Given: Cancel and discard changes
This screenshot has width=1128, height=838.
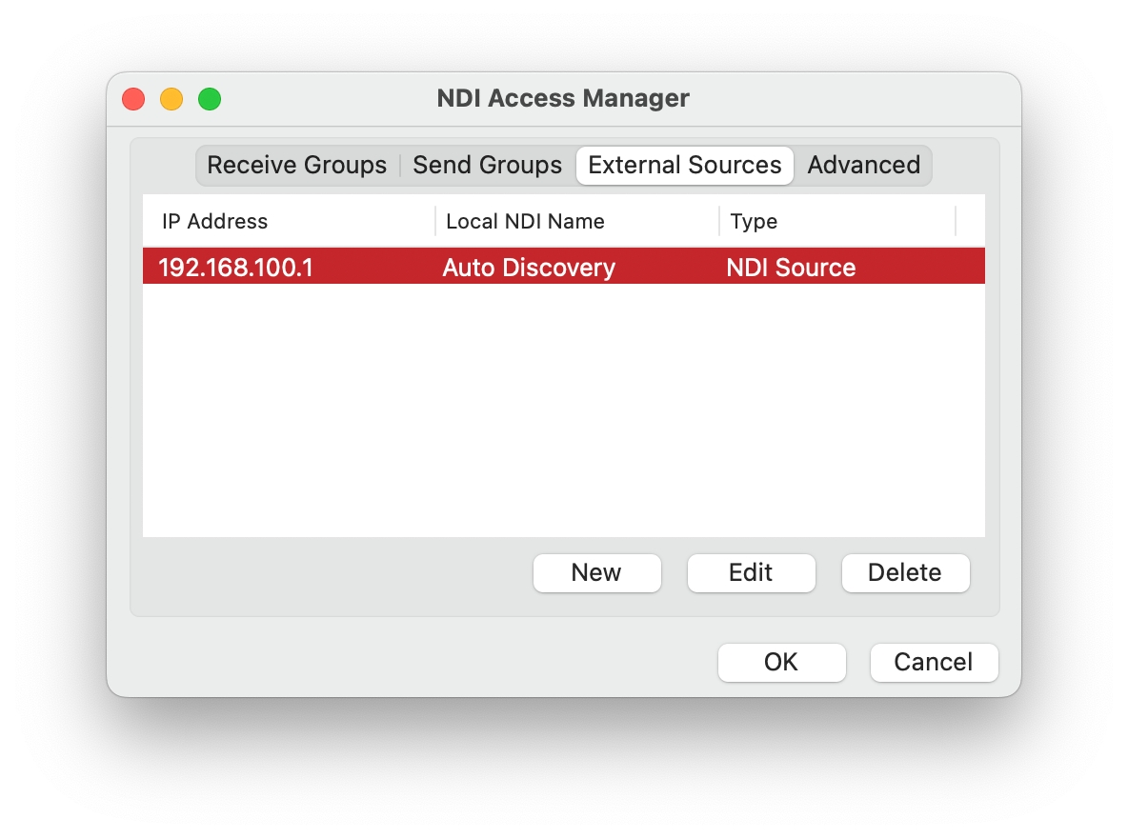Looking at the screenshot, I should [x=934, y=663].
